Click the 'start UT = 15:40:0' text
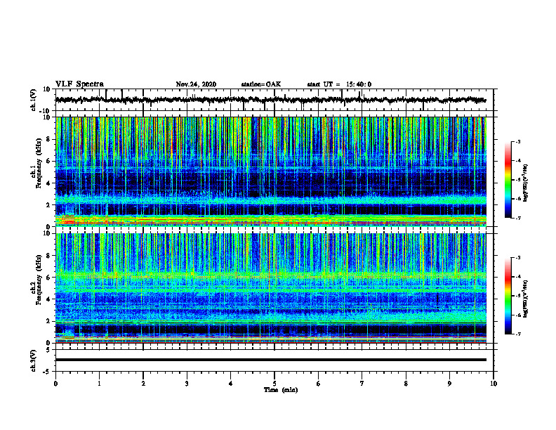 pos(339,84)
